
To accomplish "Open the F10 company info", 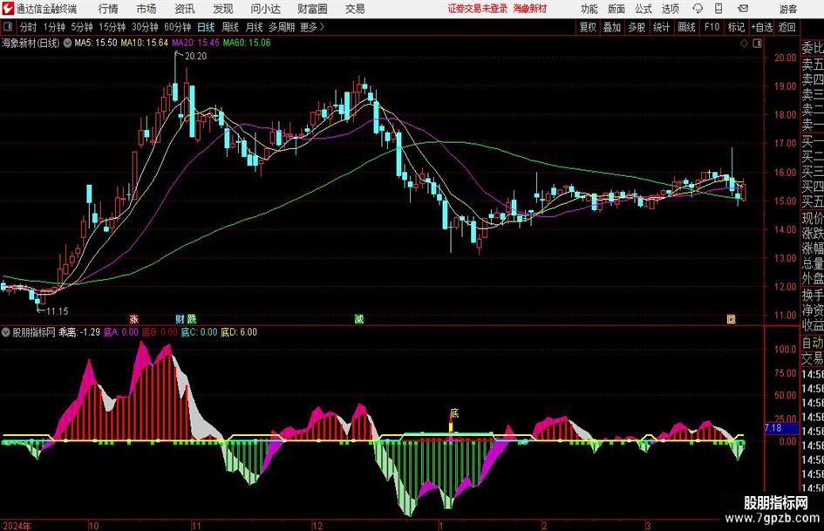I will pyautogui.click(x=712, y=27).
